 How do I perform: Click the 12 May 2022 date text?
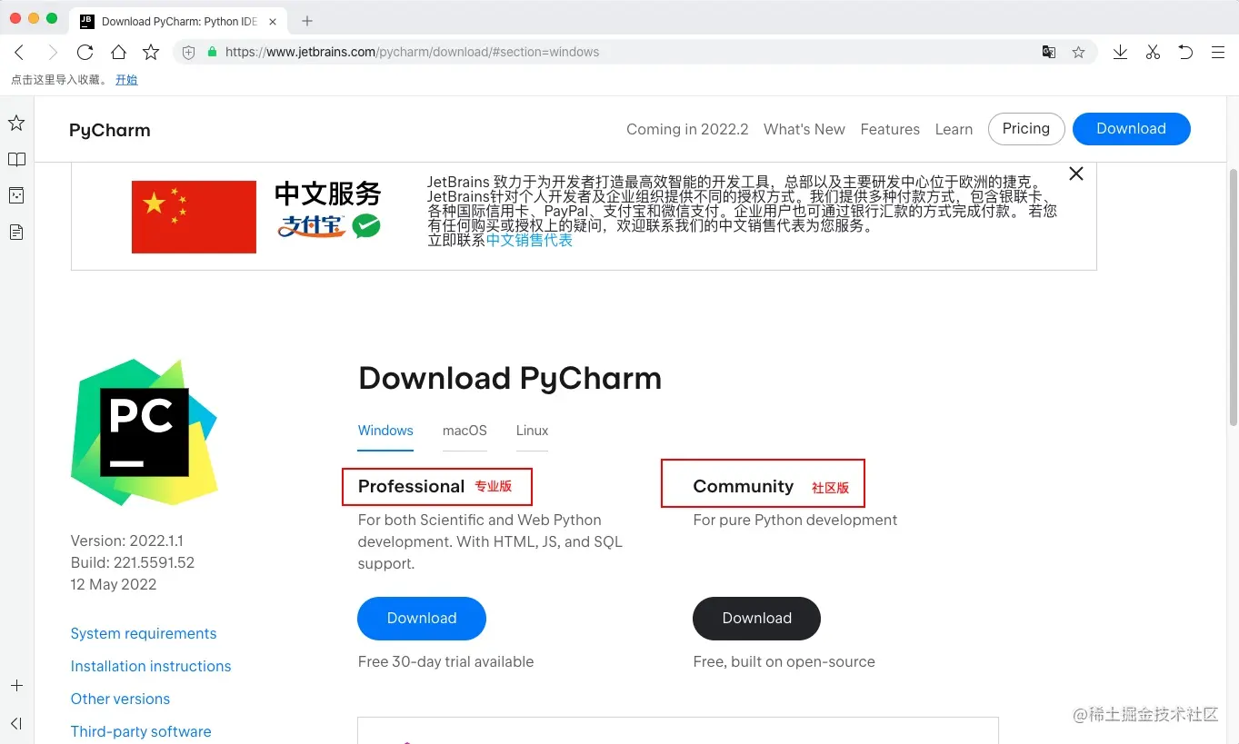click(x=114, y=584)
